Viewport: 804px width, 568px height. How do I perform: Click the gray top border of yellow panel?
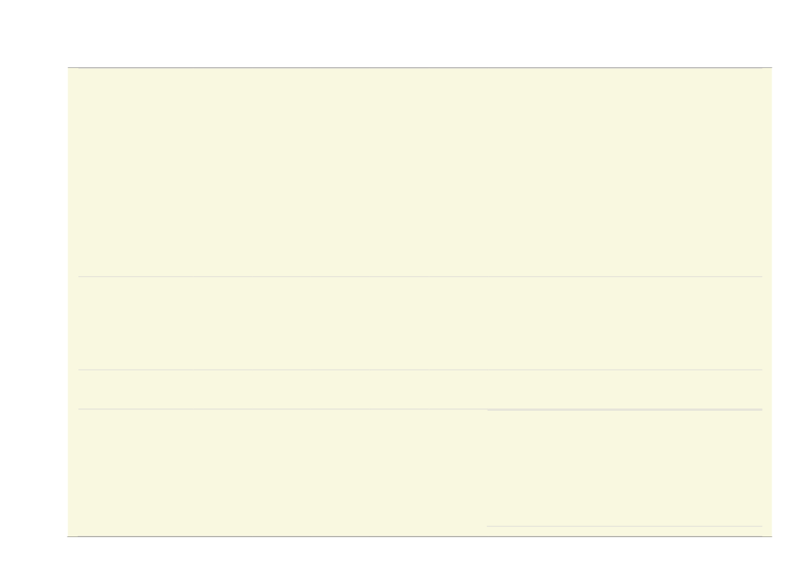tap(420, 67)
